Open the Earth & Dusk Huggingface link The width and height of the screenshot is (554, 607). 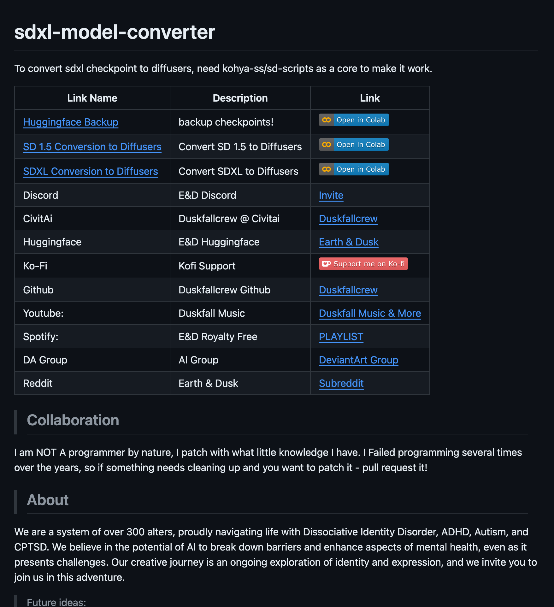pos(349,242)
